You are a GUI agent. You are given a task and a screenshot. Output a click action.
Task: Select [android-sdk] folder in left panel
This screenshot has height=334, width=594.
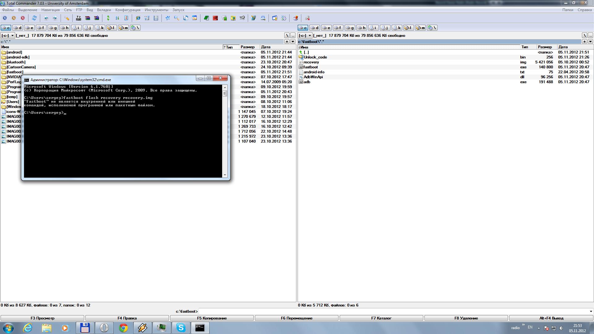148,57
